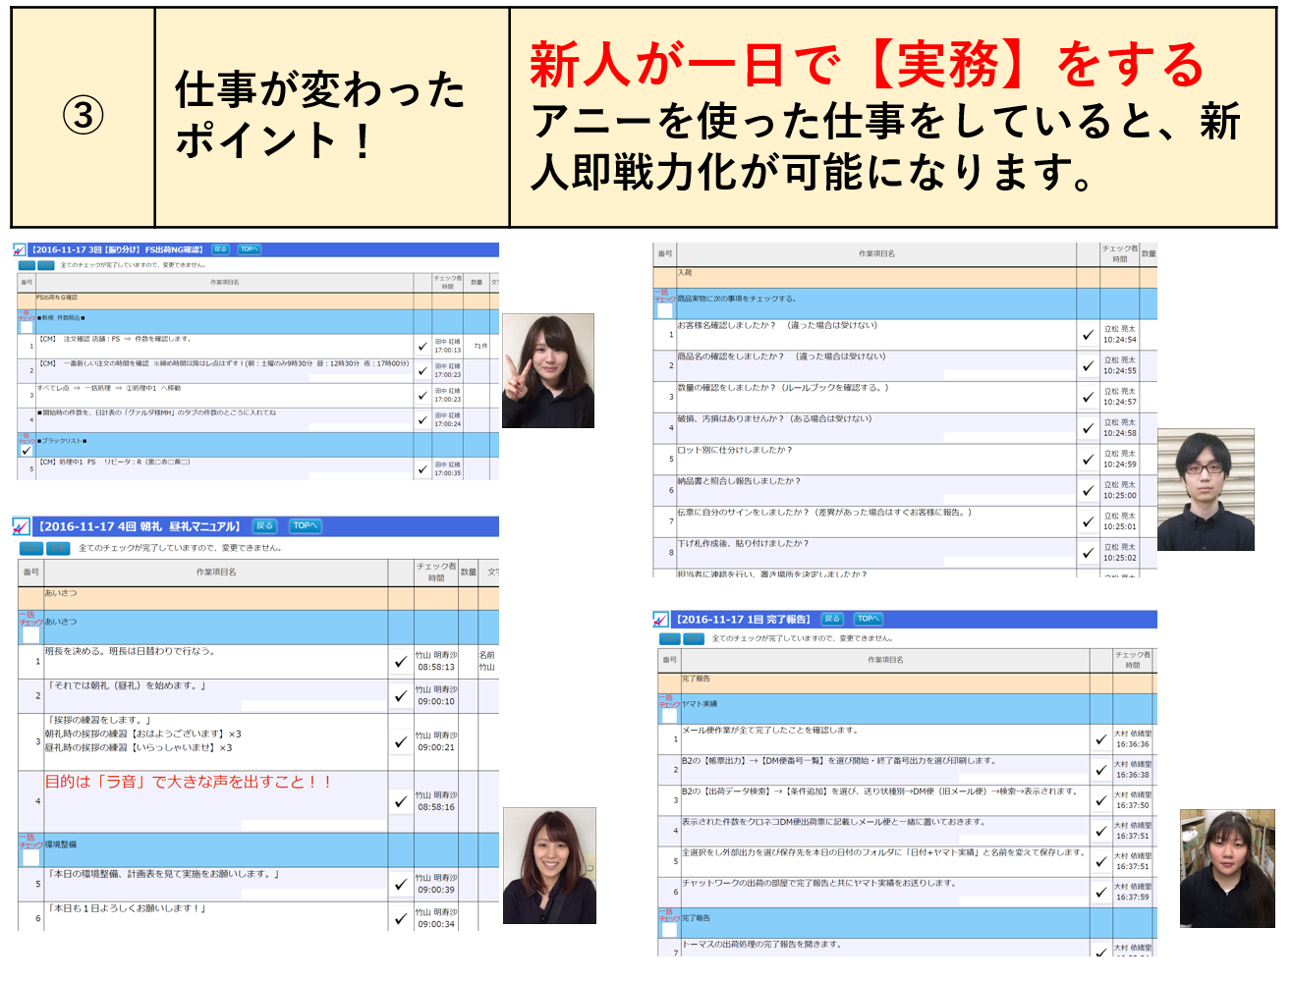This screenshot has height=982, width=1292.
Task: Click red text 目的は「ラ音」で大きな声を出すこと
Action: tap(189, 782)
